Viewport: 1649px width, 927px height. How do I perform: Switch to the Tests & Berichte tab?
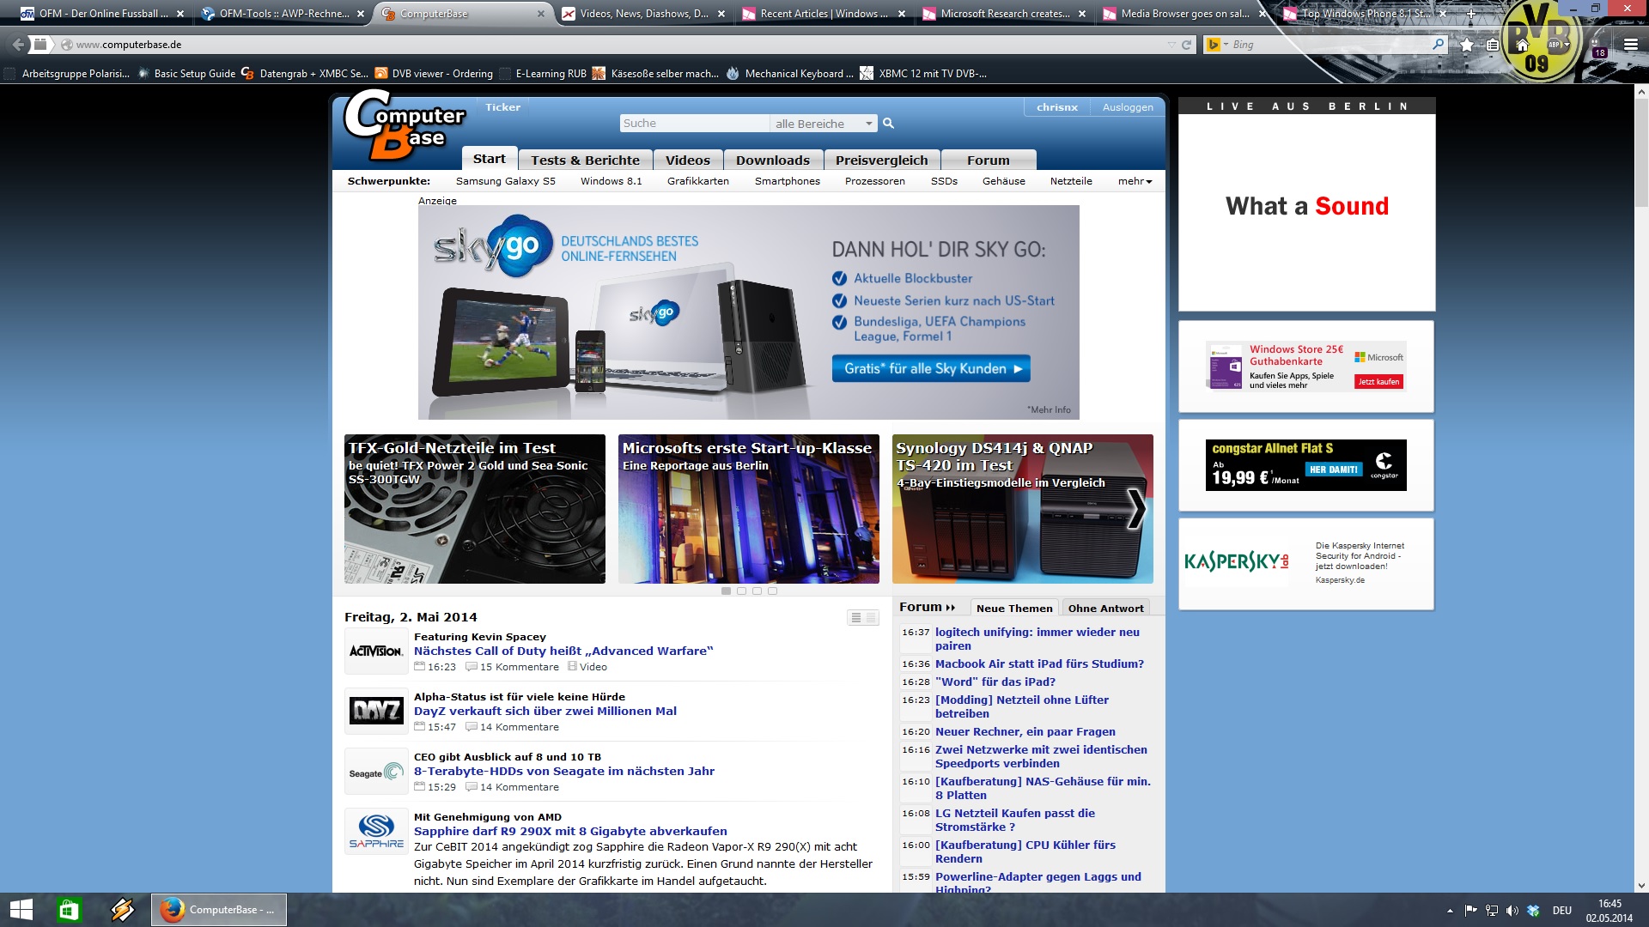585,160
